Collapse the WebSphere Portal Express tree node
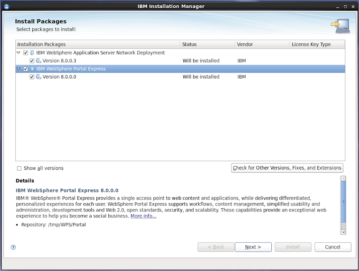The height and width of the screenshot is (271, 359). pos(19,69)
